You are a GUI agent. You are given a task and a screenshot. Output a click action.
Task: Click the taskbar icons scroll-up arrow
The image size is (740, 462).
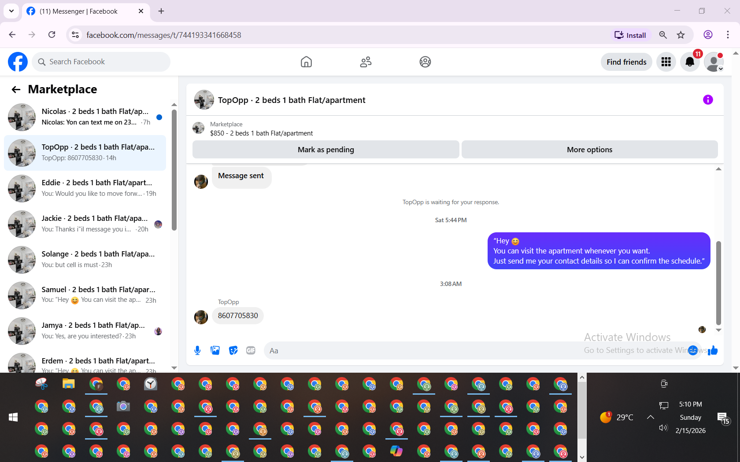coord(582,378)
